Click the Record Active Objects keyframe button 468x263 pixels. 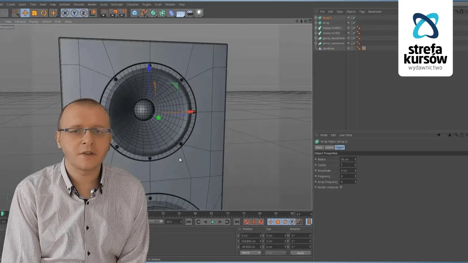pyautogui.click(x=246, y=222)
